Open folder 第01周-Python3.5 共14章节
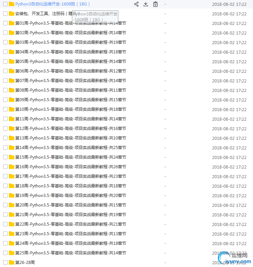The height and width of the screenshot is (267, 253). point(71,23)
